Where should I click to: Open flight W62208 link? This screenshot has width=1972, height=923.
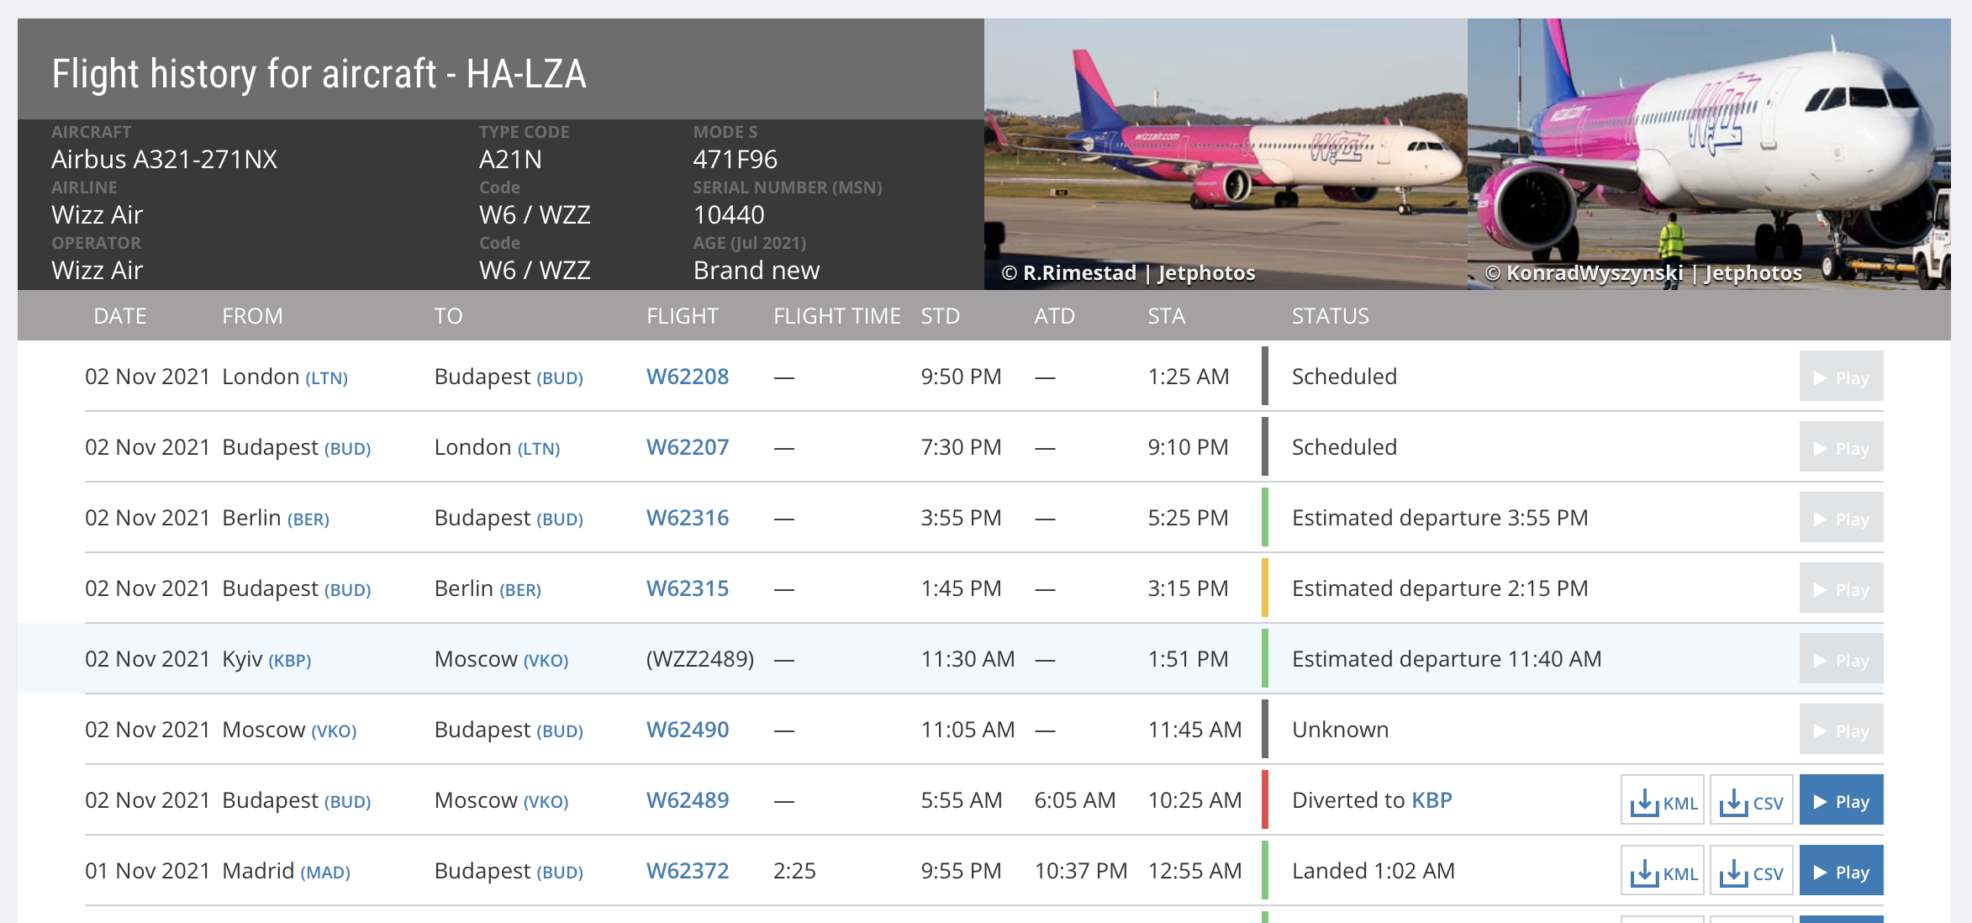pos(687,377)
